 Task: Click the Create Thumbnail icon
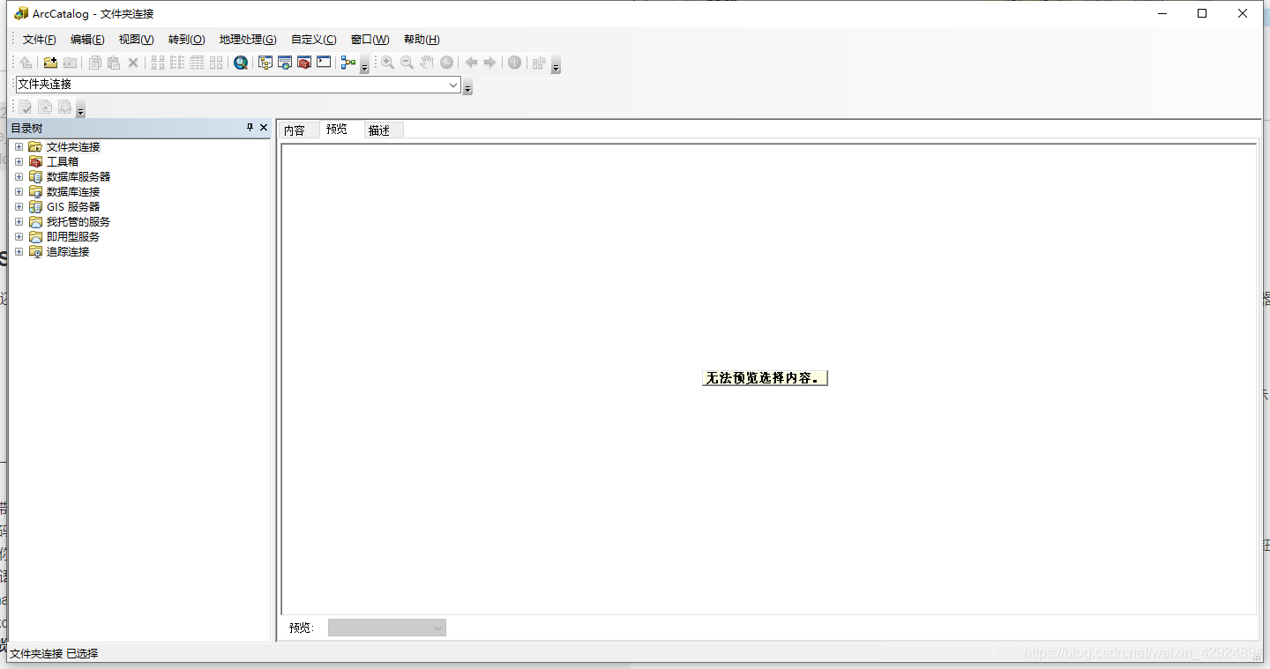(x=539, y=63)
